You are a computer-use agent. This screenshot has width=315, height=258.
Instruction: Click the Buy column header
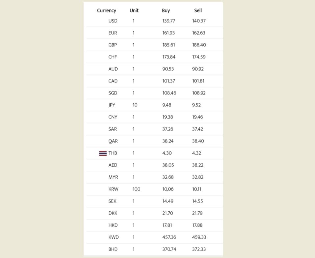pos(166,11)
